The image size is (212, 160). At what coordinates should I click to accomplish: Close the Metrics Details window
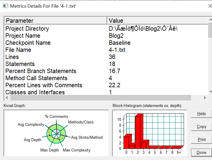pyautogui.click(x=206, y=6)
